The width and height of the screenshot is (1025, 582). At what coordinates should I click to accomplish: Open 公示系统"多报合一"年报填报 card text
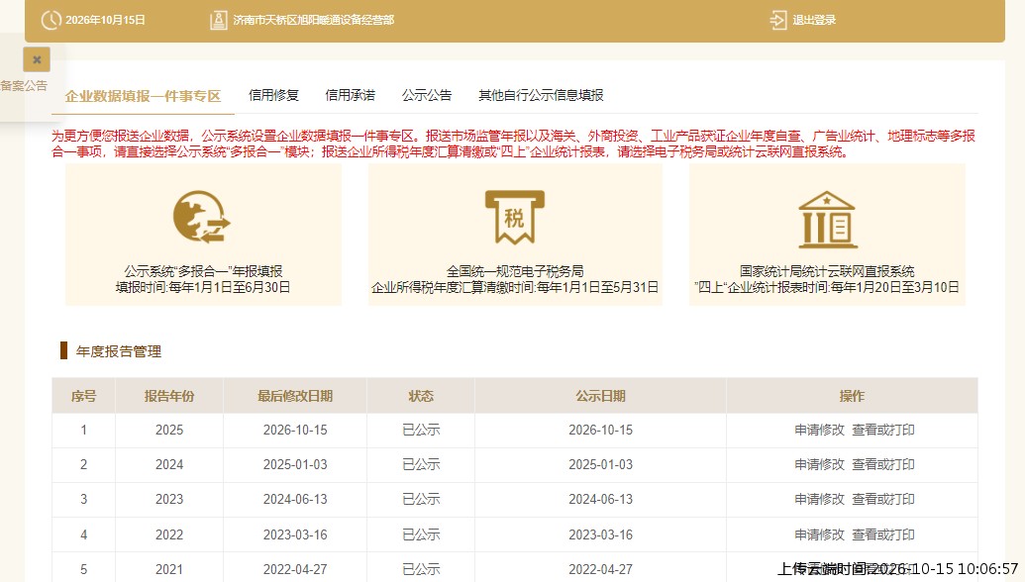click(x=203, y=271)
